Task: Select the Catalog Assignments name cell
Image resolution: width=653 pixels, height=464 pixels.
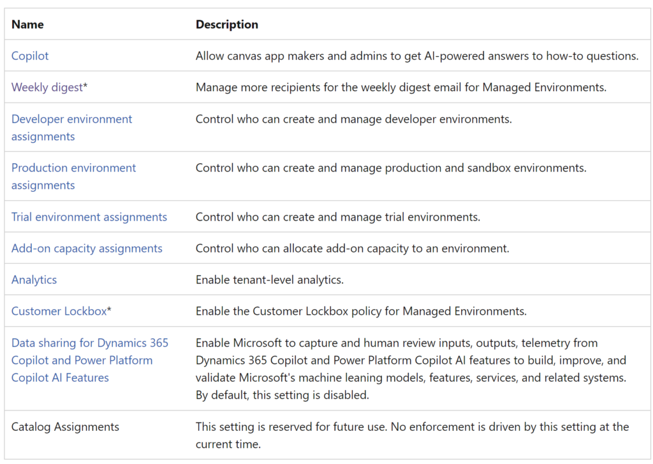Action: [66, 427]
